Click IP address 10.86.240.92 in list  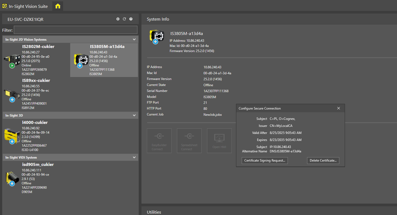click(31, 128)
